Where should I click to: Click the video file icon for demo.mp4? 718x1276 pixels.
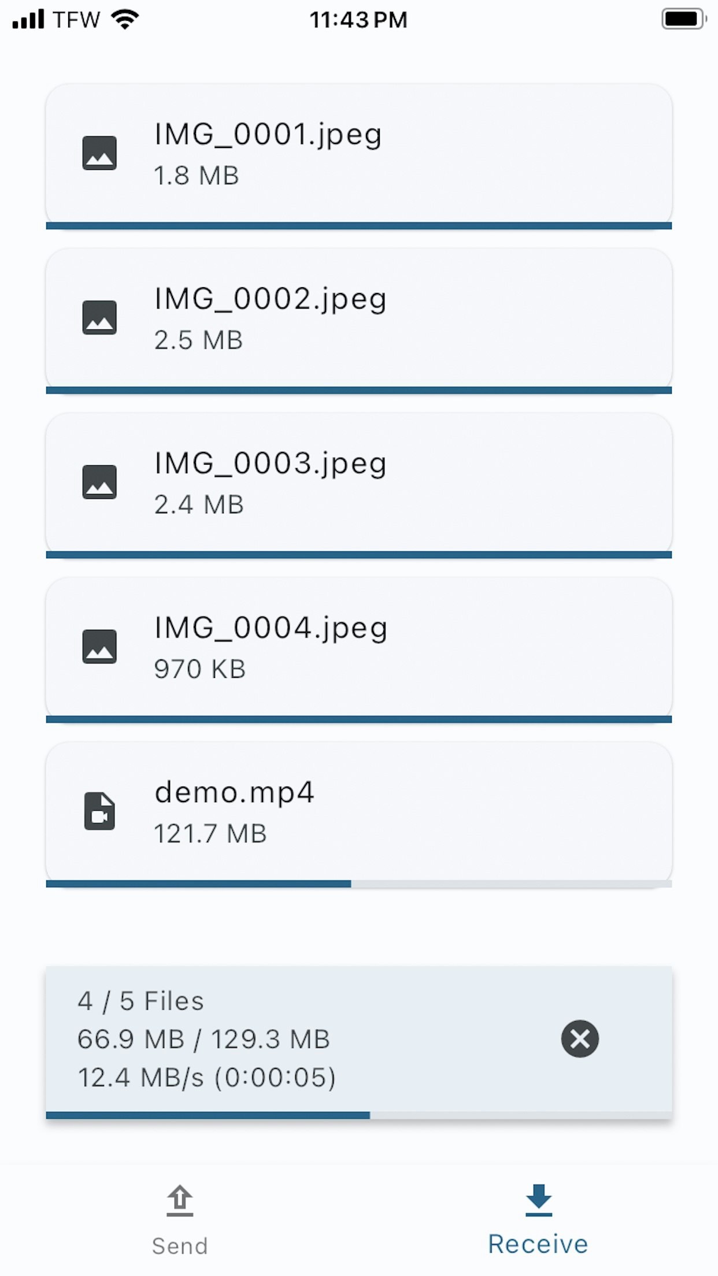click(101, 810)
